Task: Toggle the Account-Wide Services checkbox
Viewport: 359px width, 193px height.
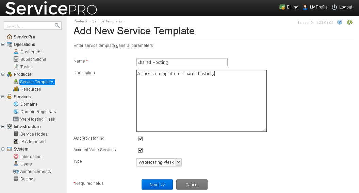Action: pyautogui.click(x=141, y=151)
